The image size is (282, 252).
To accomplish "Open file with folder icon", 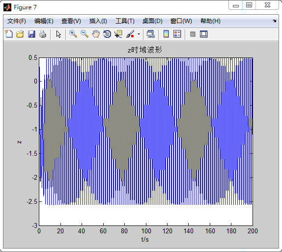I will coord(20,34).
